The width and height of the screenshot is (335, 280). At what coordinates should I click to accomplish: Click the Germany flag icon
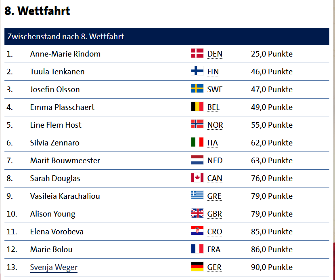(x=197, y=267)
